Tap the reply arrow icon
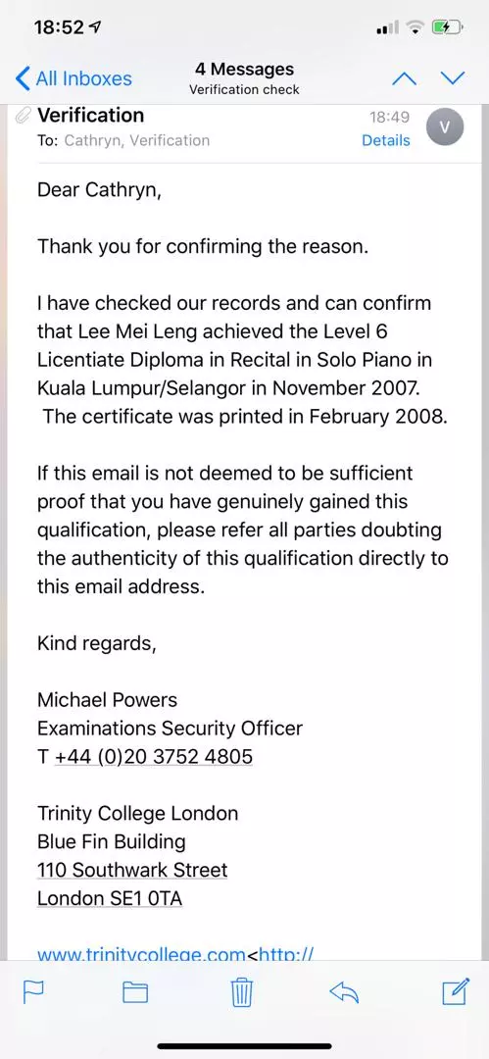 pos(344,991)
